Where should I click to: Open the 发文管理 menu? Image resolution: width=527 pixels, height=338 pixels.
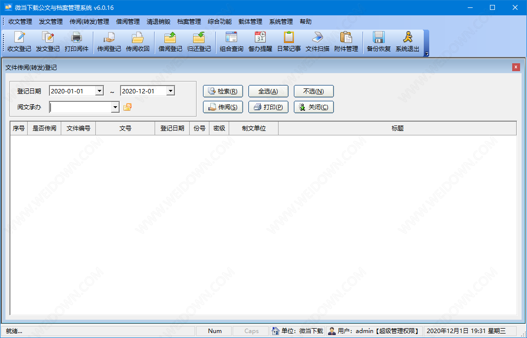(51, 22)
